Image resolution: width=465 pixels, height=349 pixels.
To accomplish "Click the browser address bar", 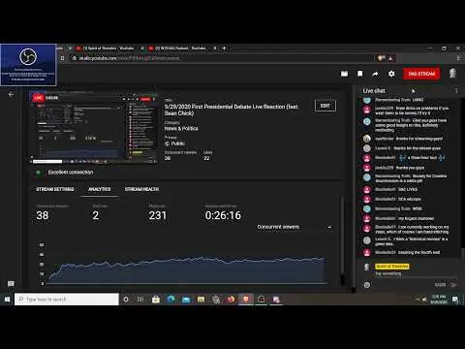I will point(223,58).
